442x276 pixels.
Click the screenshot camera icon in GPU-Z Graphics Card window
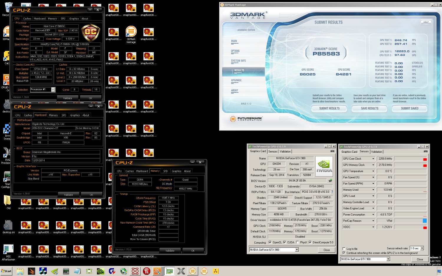332,151
